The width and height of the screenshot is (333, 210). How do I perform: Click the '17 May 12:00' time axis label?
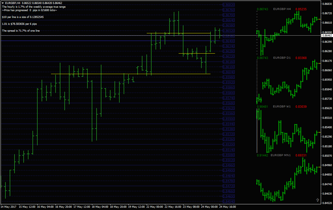[82, 207]
